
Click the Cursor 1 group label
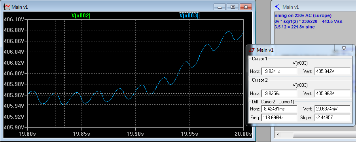click(x=259, y=59)
